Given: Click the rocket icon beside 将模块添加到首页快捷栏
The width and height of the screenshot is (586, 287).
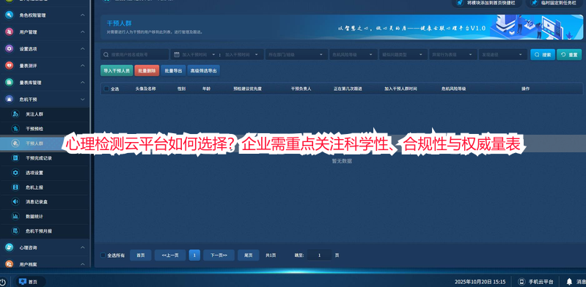Looking at the screenshot, I should click(x=459, y=3).
